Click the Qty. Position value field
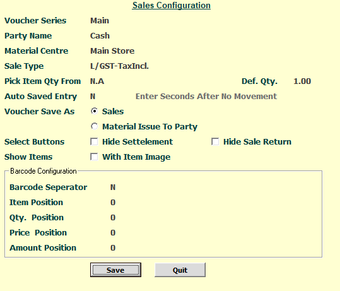Viewport: 340px width, 291px height. [113, 218]
